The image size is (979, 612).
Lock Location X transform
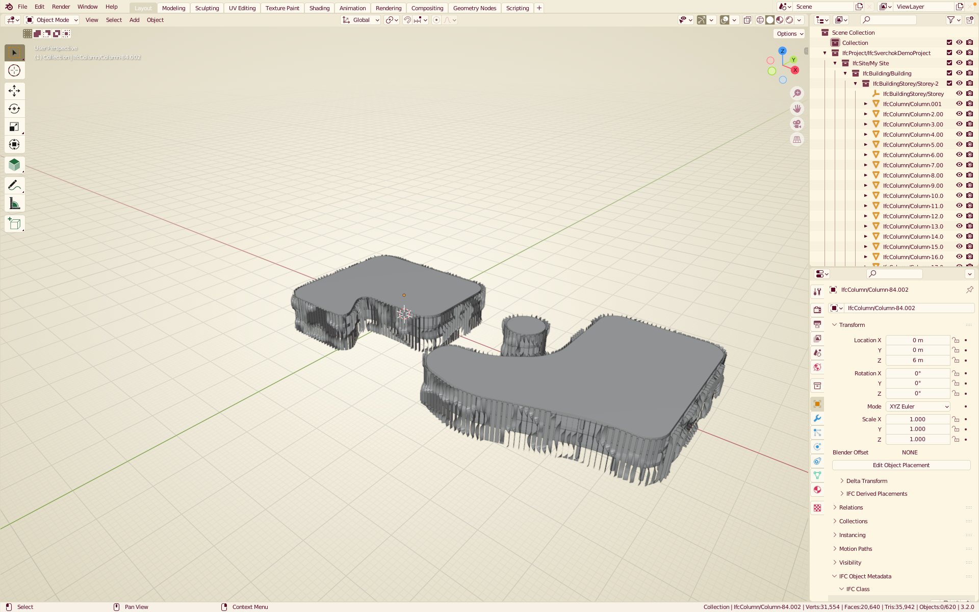pyautogui.click(x=956, y=340)
